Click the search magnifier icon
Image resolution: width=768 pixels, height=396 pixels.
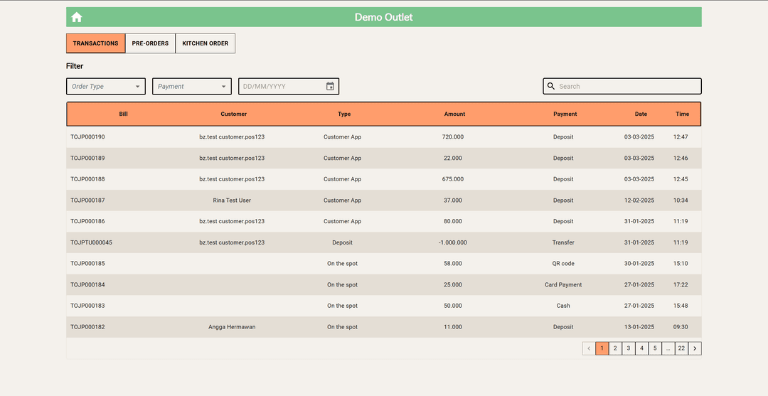pos(551,86)
